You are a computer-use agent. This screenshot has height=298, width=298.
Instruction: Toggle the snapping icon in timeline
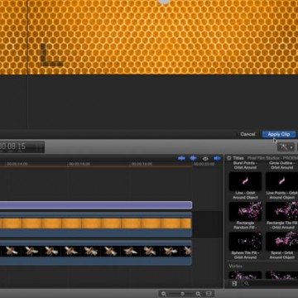[217, 158]
